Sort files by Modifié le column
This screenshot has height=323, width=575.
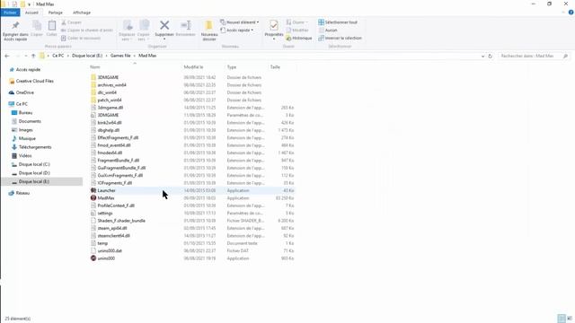tap(193, 67)
